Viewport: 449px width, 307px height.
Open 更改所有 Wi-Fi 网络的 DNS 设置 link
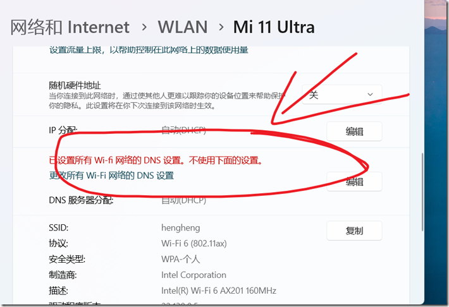[x=111, y=175]
